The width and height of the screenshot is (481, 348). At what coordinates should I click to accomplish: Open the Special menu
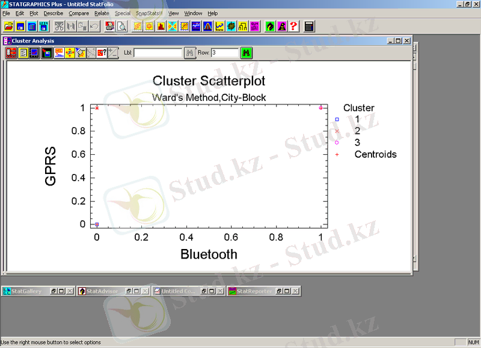tap(123, 13)
